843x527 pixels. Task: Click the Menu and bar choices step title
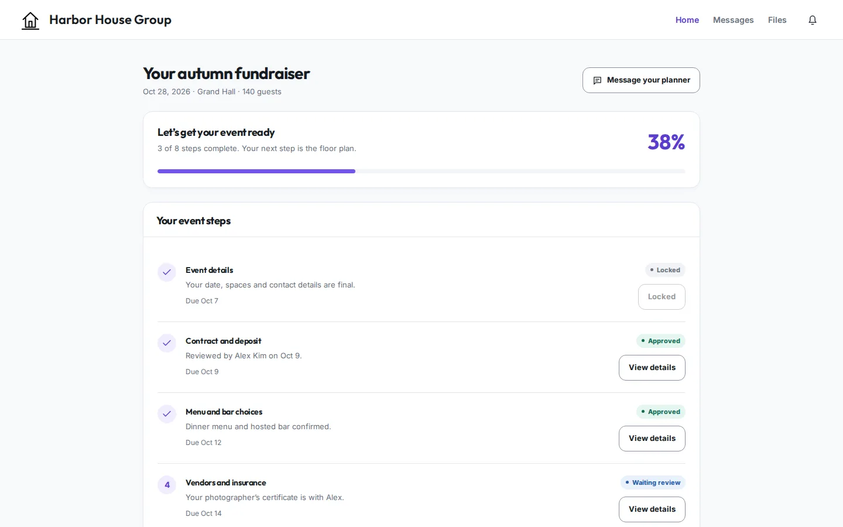coord(224,412)
